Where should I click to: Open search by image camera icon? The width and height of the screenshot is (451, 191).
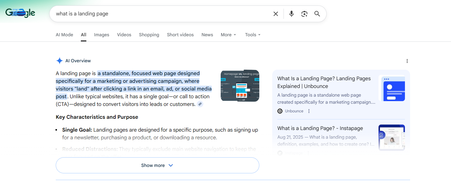(x=304, y=14)
